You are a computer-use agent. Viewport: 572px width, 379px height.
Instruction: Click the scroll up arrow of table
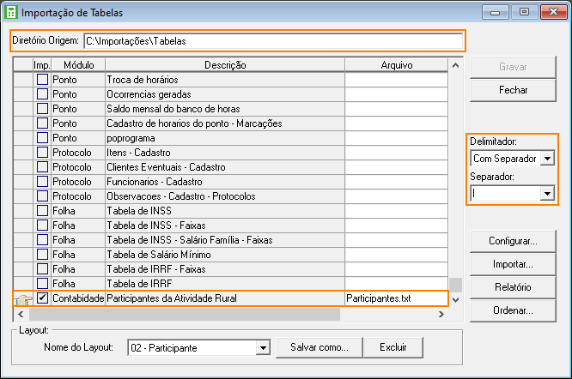(455, 65)
